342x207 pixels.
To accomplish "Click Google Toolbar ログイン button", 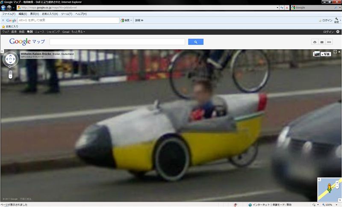I will coord(325,20).
